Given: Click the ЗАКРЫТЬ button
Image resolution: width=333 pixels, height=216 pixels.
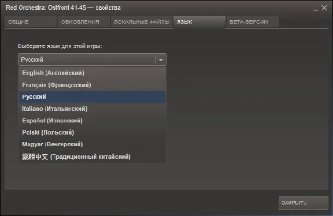Looking at the screenshot, I should [x=304, y=203].
